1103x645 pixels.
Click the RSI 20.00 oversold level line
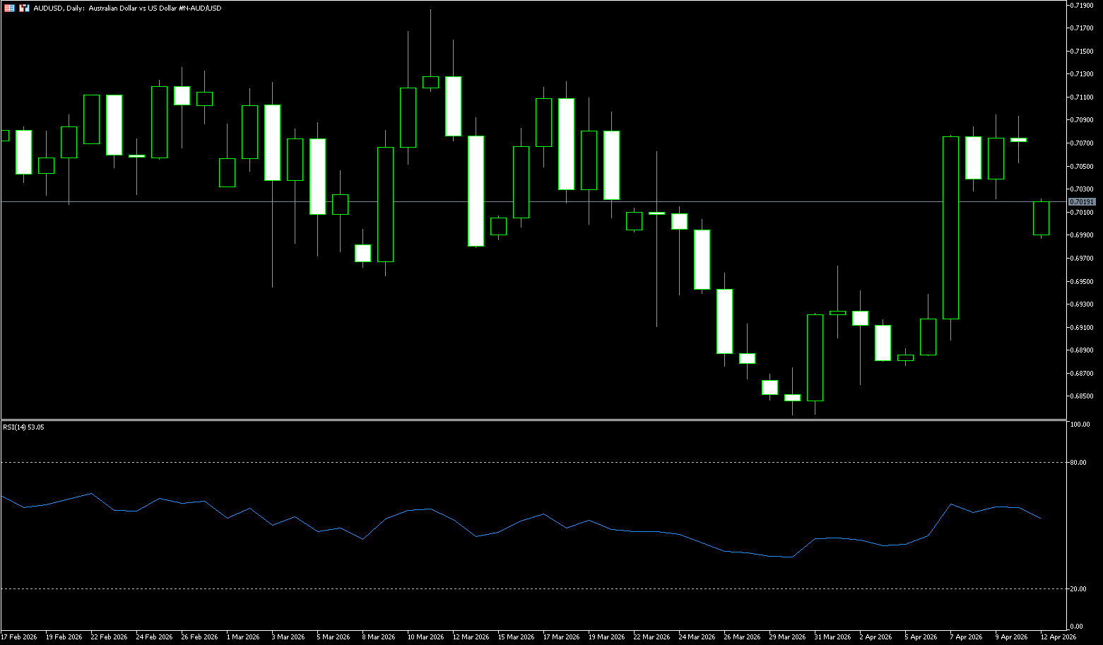530,588
